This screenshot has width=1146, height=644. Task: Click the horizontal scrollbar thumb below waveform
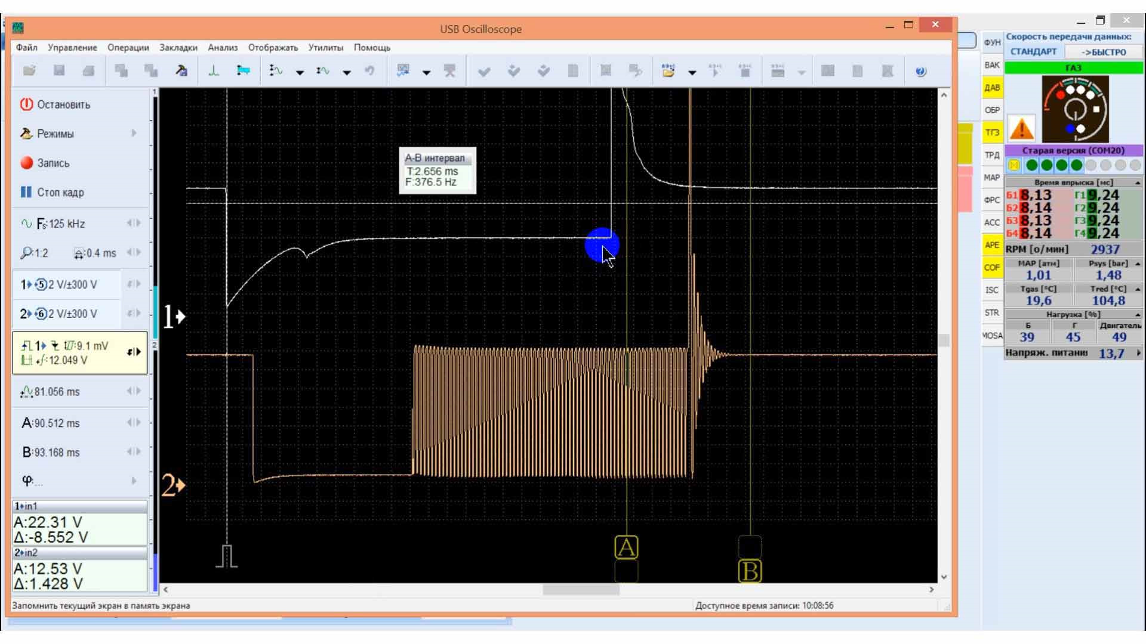[580, 589]
